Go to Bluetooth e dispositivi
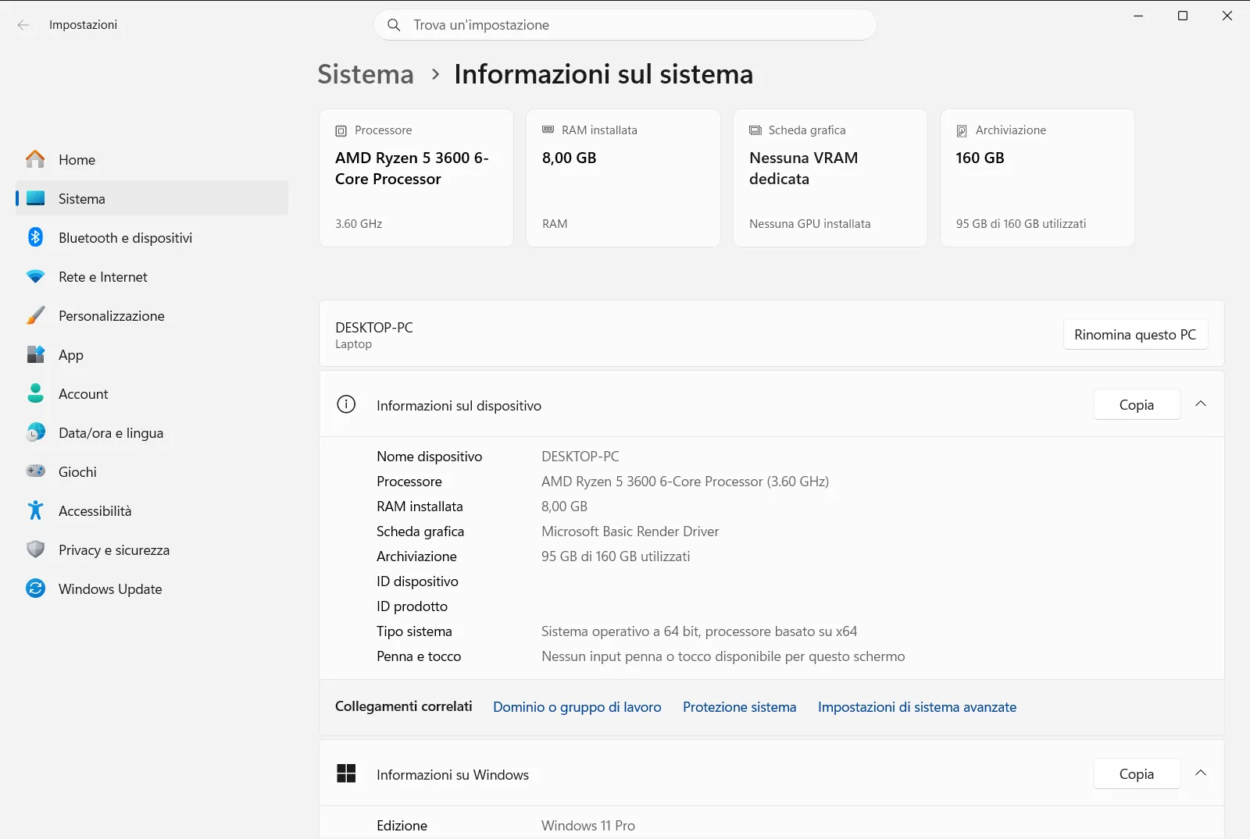Screen dimensions: 1250x839 [152, 237]
